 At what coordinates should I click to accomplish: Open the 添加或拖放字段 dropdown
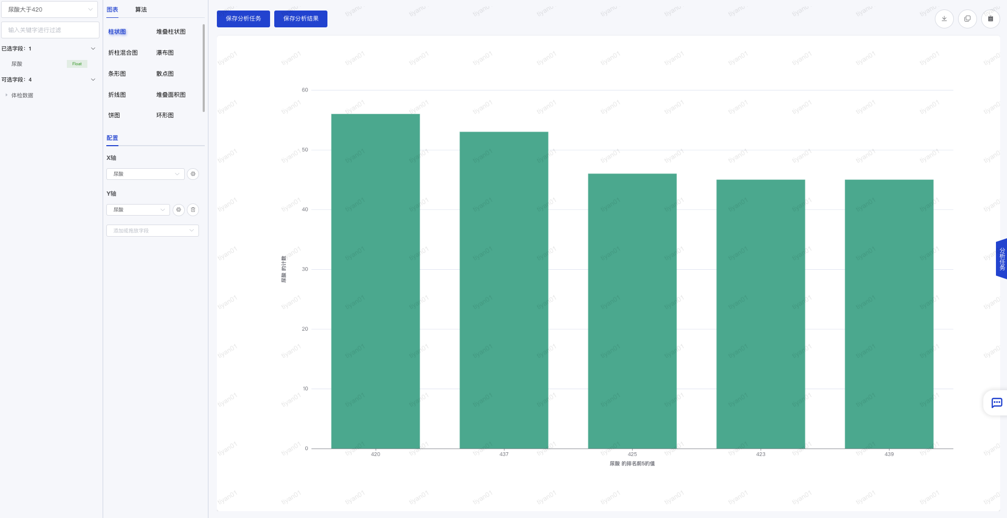152,231
